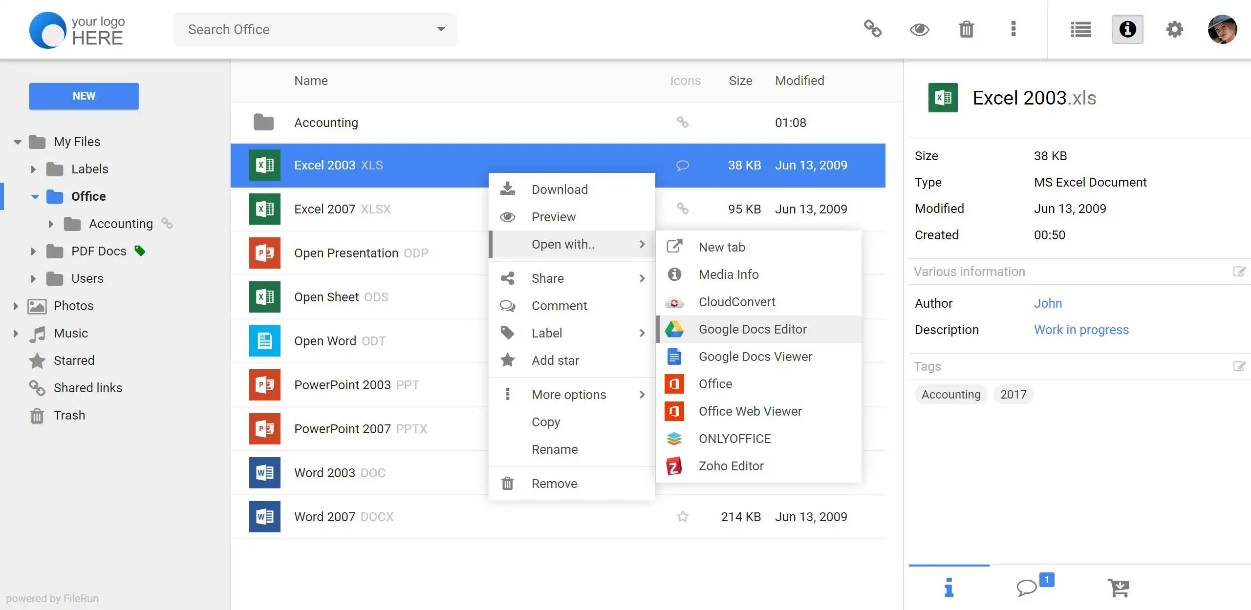Toggle visibility eye icon in toolbar
The image size is (1251, 610).
click(920, 29)
